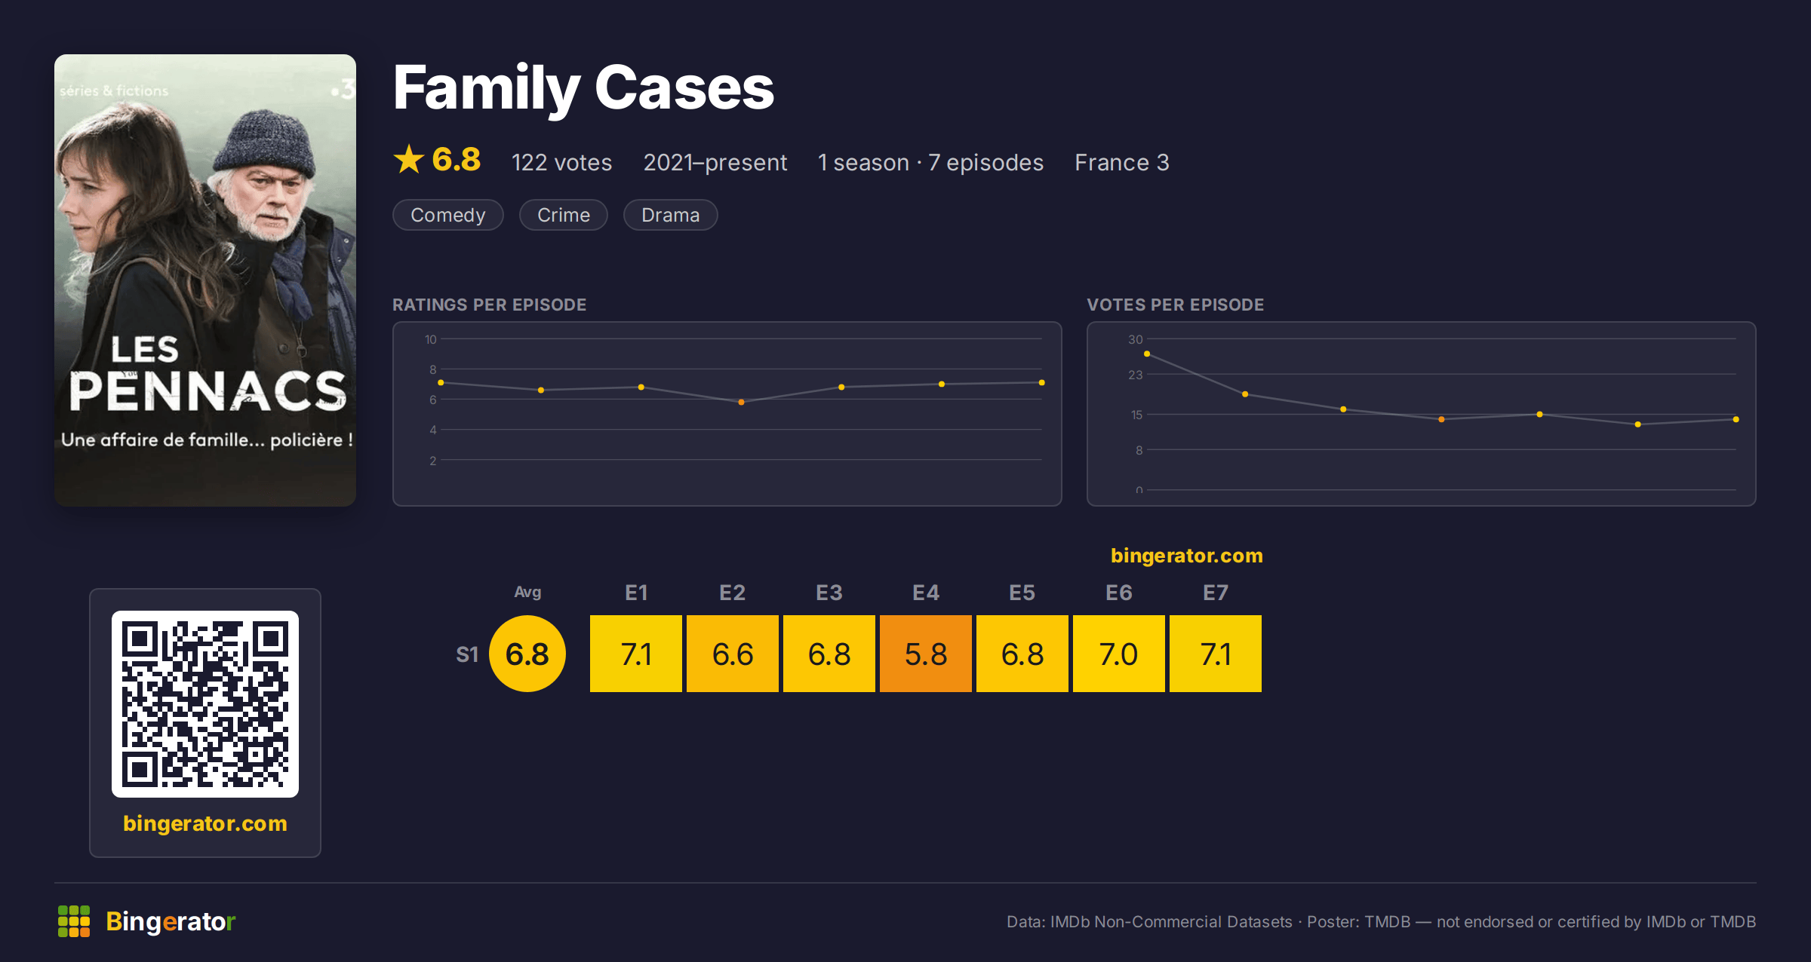Click the Bingerator grid logo icon

tap(74, 921)
